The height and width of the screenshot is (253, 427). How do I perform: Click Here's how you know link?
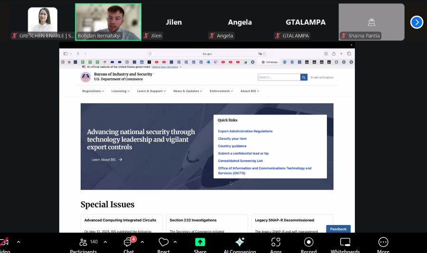click(x=165, y=67)
